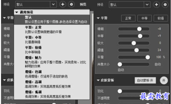Image resolution: width=171 pixels, height=104 pixels.
Task: Click the 阈值 value 24
Action: (x=159, y=50)
